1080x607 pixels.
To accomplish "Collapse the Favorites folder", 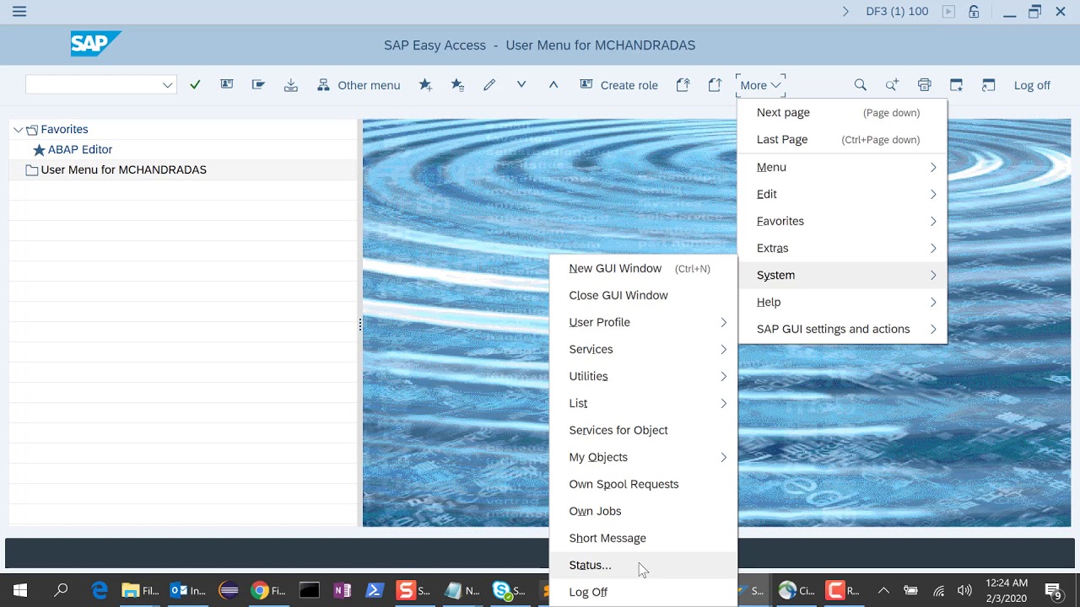I will click(18, 129).
